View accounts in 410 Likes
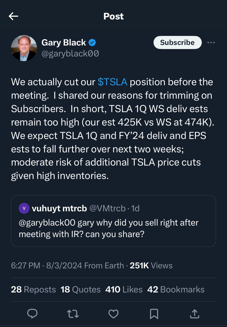This screenshot has width=227, height=327. pyautogui.click(x=123, y=289)
